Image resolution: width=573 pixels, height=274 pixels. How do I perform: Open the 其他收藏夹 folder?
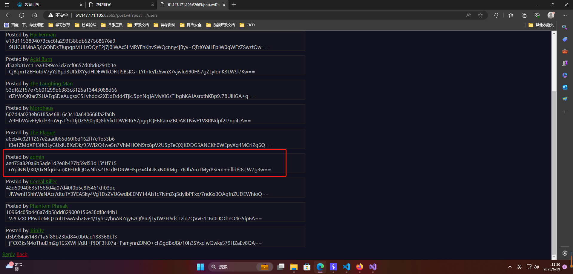541,25
